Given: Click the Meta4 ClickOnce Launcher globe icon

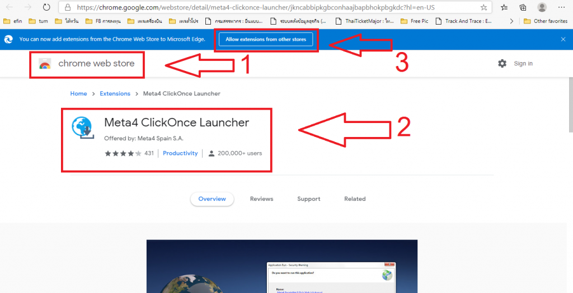Looking at the screenshot, I should tap(83, 128).
